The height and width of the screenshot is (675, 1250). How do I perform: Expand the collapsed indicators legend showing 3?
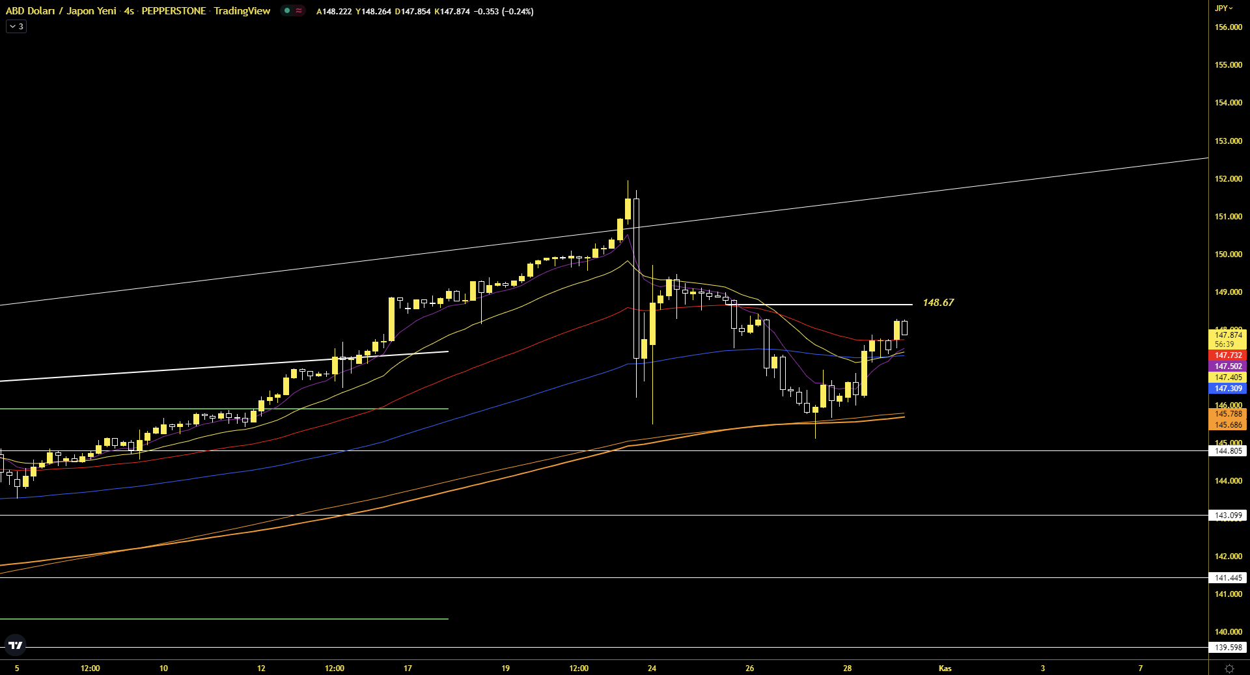pos(16,27)
